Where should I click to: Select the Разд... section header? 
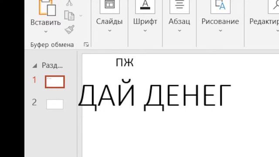[52, 65]
